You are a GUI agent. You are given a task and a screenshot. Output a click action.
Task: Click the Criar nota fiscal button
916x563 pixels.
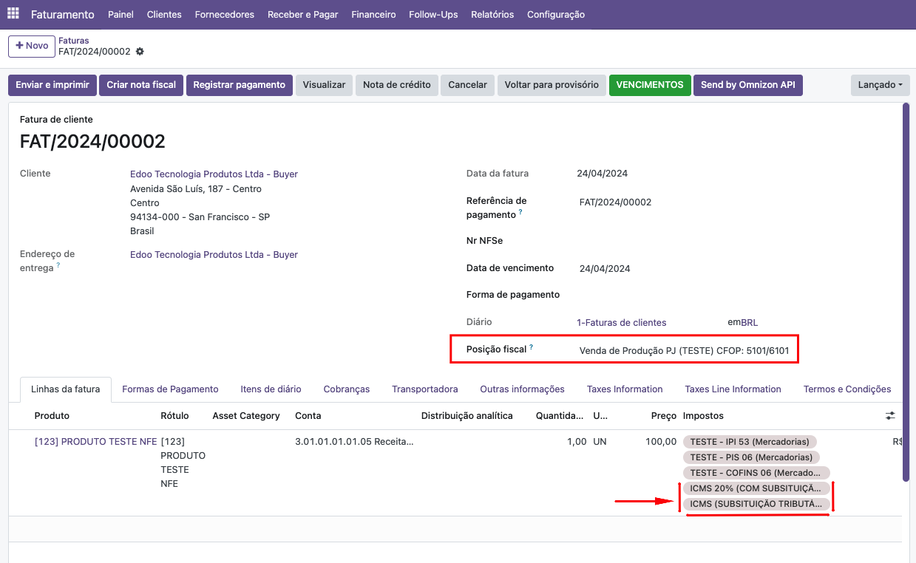[141, 85]
